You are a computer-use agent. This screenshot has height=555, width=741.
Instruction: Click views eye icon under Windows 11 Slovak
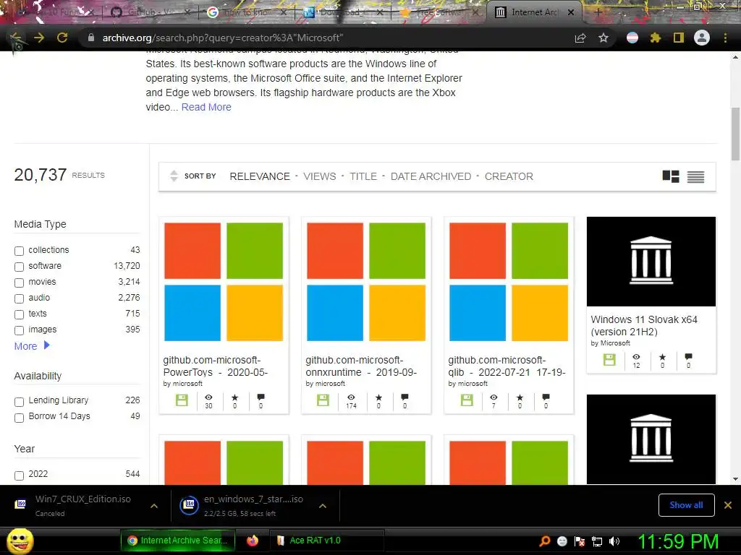pyautogui.click(x=637, y=357)
